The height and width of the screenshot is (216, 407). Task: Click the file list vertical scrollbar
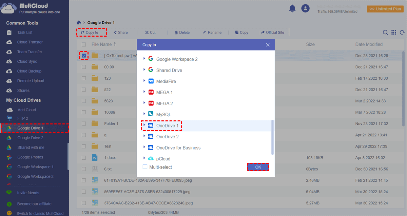click(403, 89)
